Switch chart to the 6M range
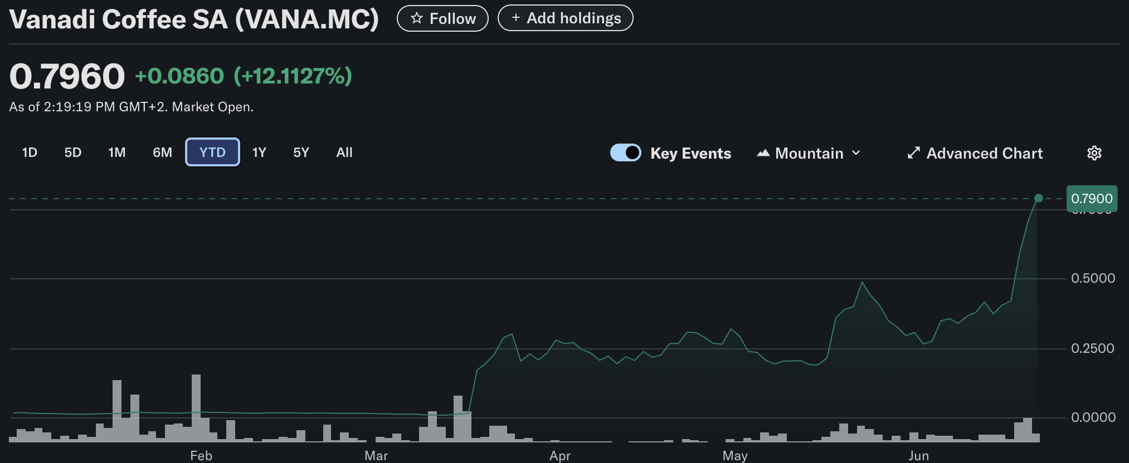 pyautogui.click(x=163, y=152)
